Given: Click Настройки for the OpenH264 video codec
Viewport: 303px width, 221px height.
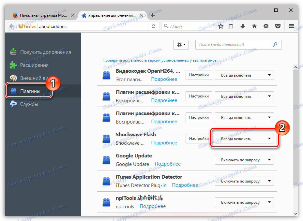Looking at the screenshot, I should coord(199,75).
